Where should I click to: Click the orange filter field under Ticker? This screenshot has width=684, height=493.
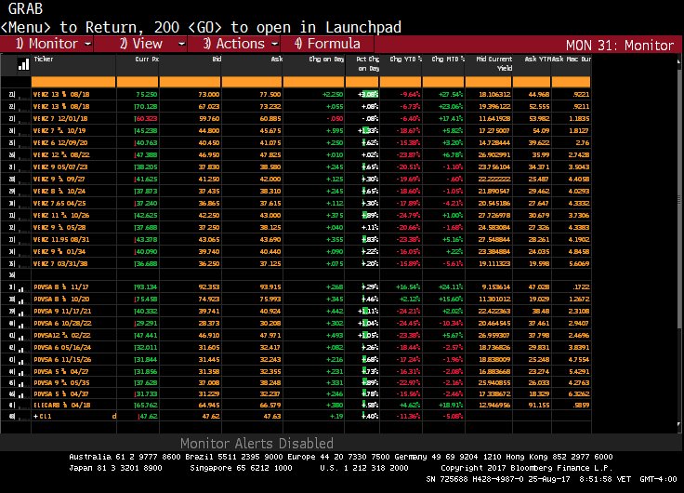click(73, 82)
